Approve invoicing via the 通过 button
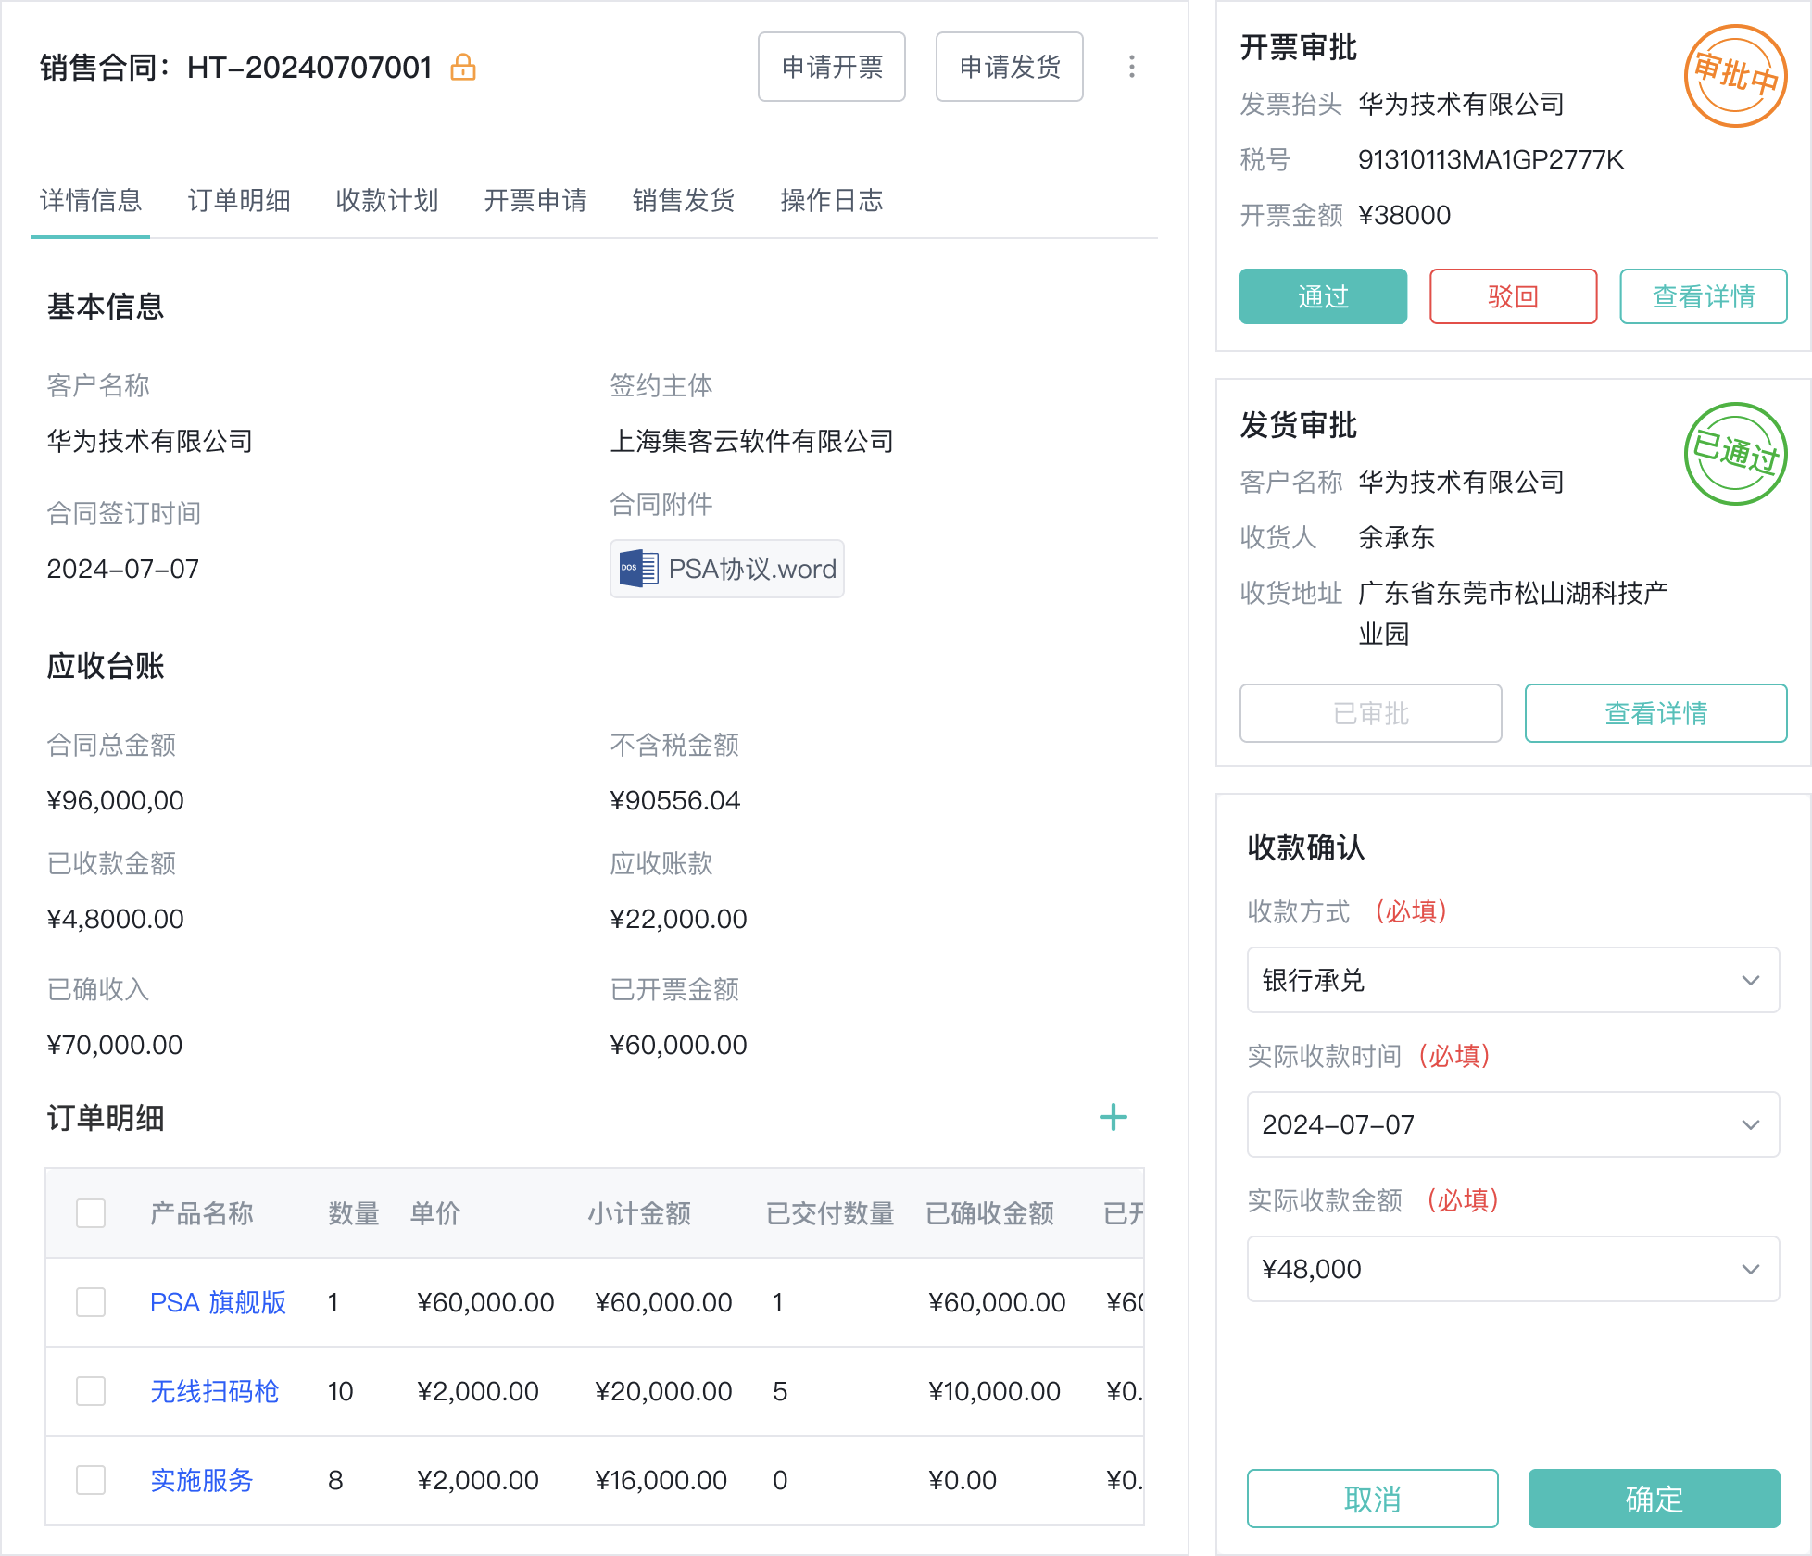This screenshot has height=1556, width=1812. [x=1323, y=296]
